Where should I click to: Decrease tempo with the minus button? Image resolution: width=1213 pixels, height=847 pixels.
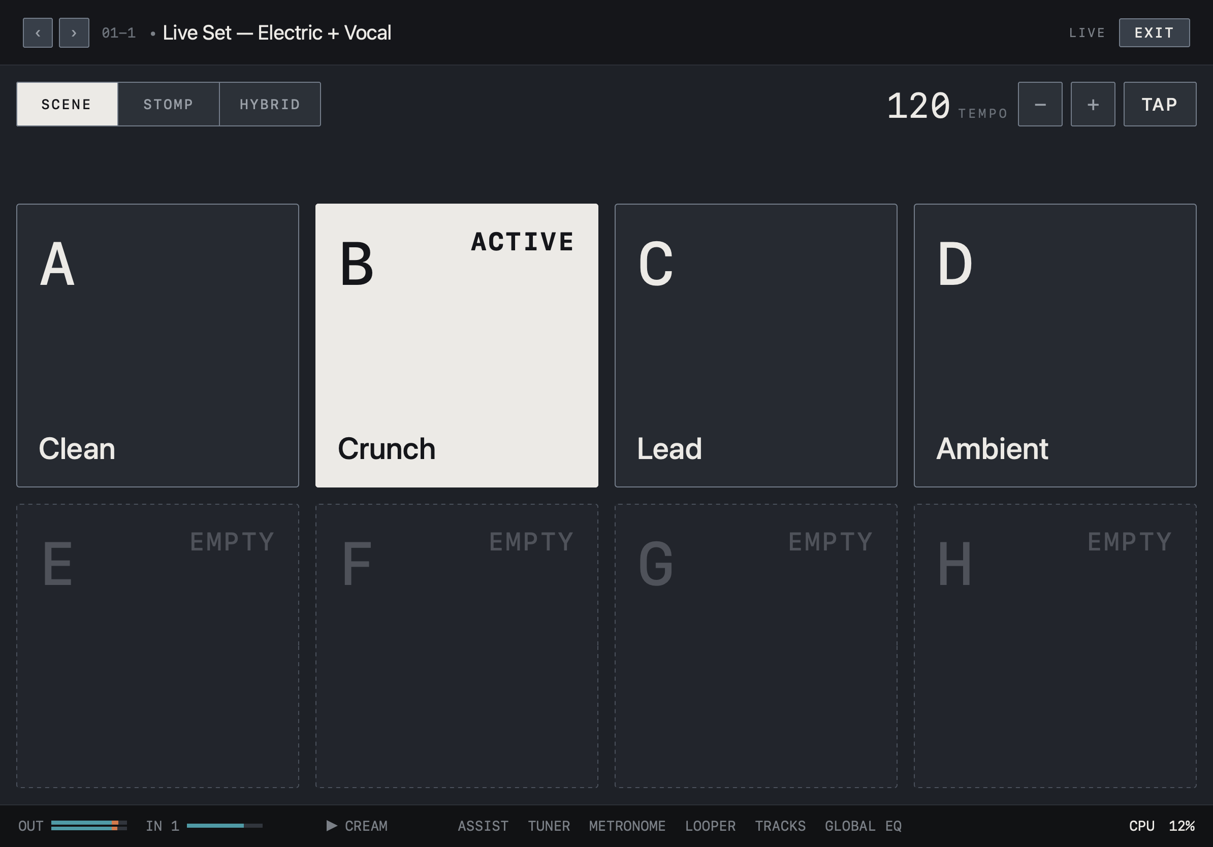tap(1040, 104)
